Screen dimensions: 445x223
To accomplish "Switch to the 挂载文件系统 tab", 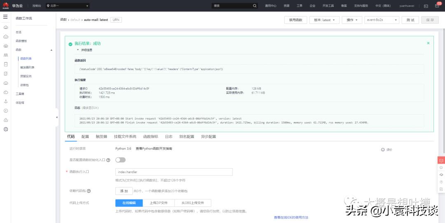I will [125, 136].
